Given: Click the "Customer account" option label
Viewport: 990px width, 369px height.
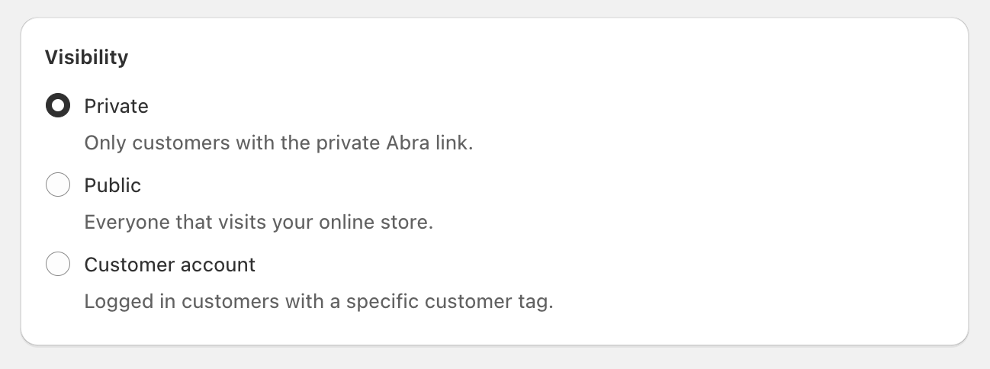Looking at the screenshot, I should coord(169,265).
